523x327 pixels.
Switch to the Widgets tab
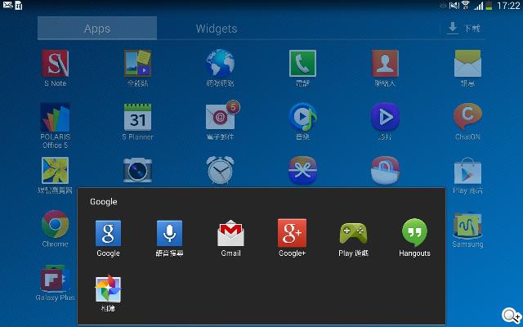(217, 29)
